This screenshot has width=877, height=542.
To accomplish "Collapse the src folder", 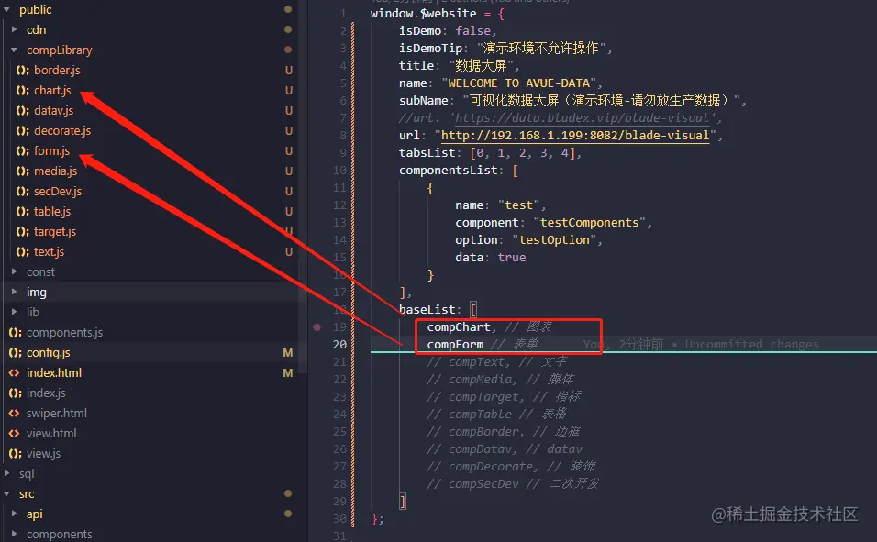I will 6,493.
